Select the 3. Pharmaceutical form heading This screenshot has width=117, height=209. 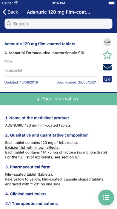click(28, 167)
